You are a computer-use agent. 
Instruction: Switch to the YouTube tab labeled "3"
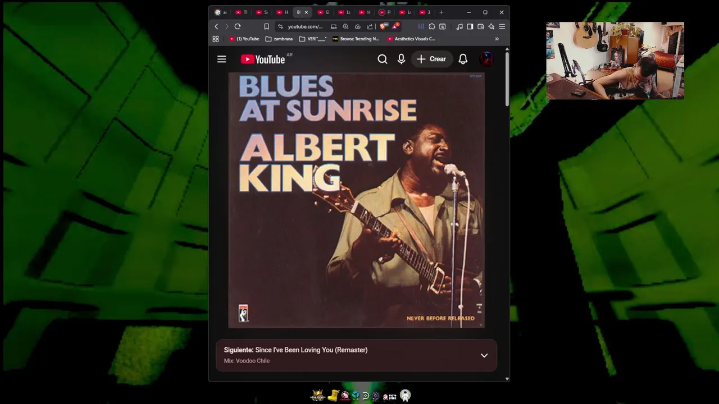tap(425, 12)
